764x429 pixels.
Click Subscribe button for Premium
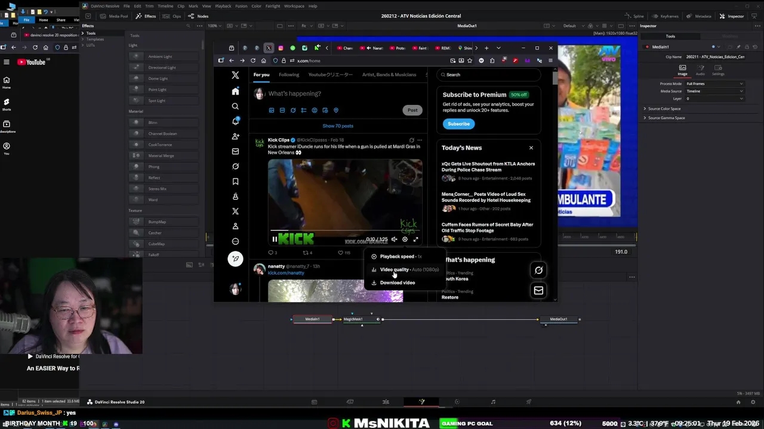[x=458, y=124]
